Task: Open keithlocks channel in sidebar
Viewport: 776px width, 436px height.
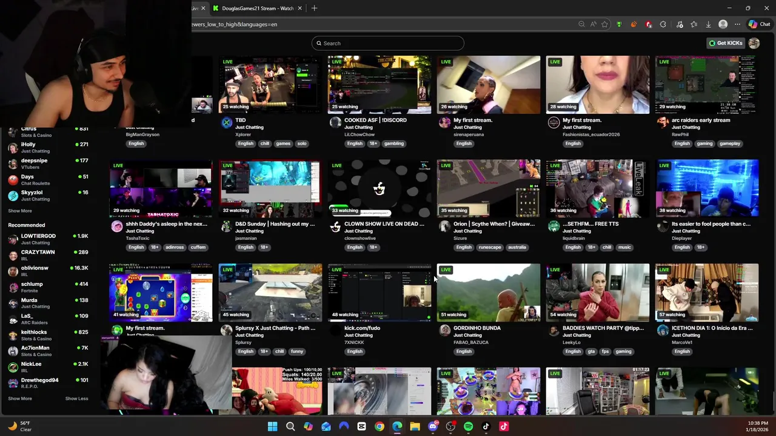Action: [48, 335]
